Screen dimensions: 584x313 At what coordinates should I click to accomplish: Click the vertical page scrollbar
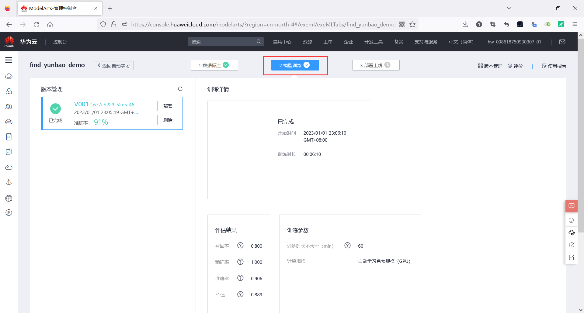pyautogui.click(x=581, y=135)
